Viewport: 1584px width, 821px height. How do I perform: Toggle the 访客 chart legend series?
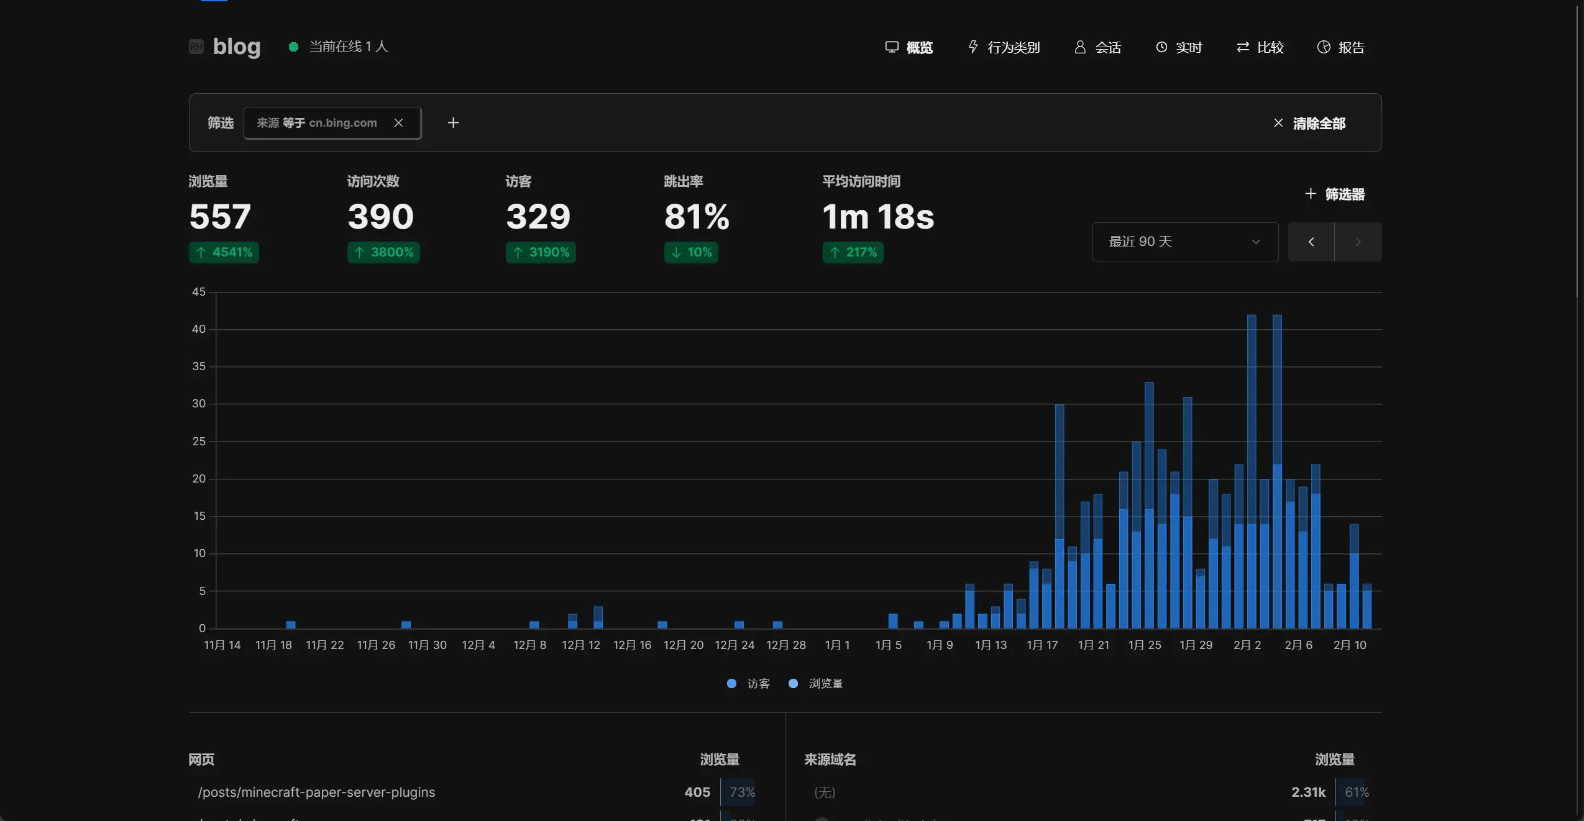[x=748, y=683]
